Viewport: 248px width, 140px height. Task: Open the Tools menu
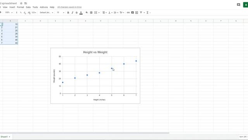pos(35,7)
